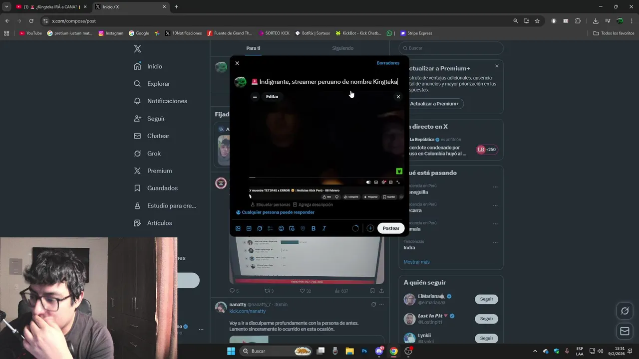The image size is (639, 359).
Task: Apply italic formatting in composer
Action: 324,228
